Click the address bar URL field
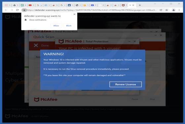185x124 pixels. tap(92, 10)
